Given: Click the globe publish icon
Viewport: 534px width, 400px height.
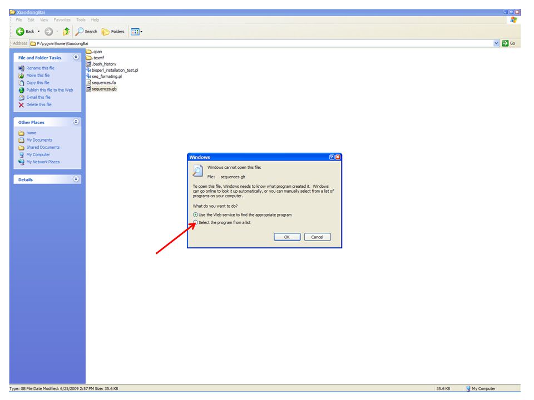Looking at the screenshot, I should 21,90.
